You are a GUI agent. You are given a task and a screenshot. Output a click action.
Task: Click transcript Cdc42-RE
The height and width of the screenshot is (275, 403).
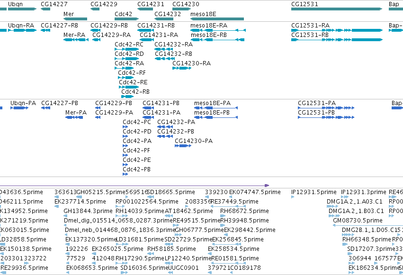point(133,82)
